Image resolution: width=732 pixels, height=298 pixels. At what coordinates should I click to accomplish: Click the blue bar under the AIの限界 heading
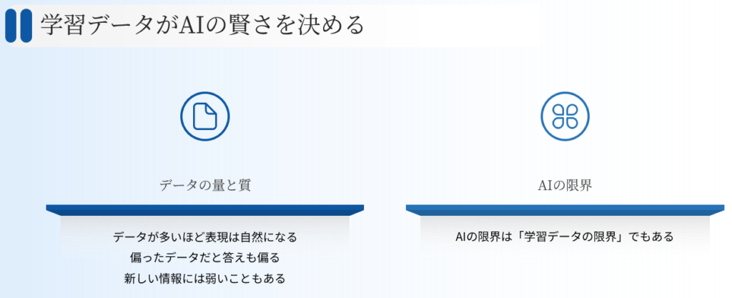565,209
